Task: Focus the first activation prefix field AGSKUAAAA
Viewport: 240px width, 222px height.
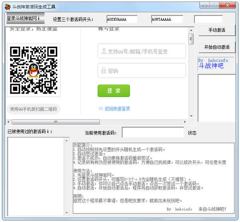Action: click(122, 19)
